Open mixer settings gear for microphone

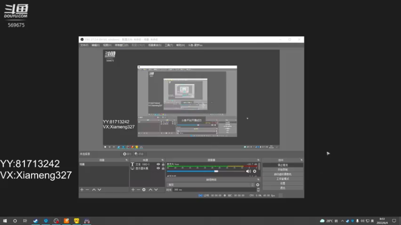pyautogui.click(x=255, y=171)
